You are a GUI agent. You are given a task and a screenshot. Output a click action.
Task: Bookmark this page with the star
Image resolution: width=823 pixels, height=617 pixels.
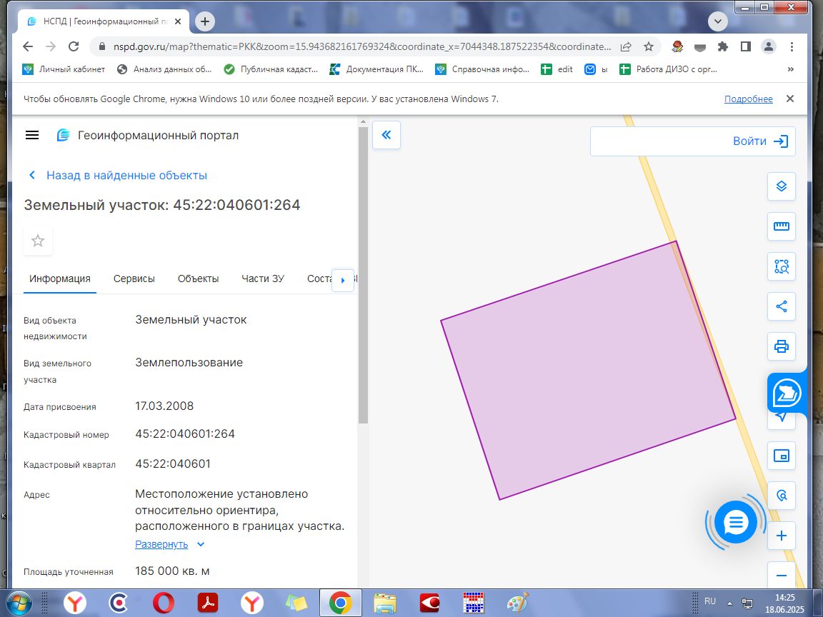pos(649,46)
